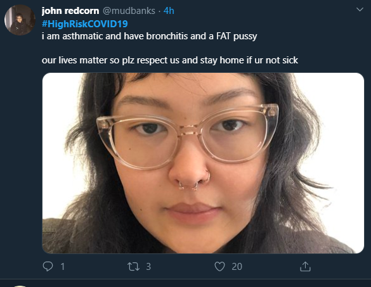This screenshot has height=287, width=371.
Task: Like the tweet with the heart icon
Action: click(219, 267)
